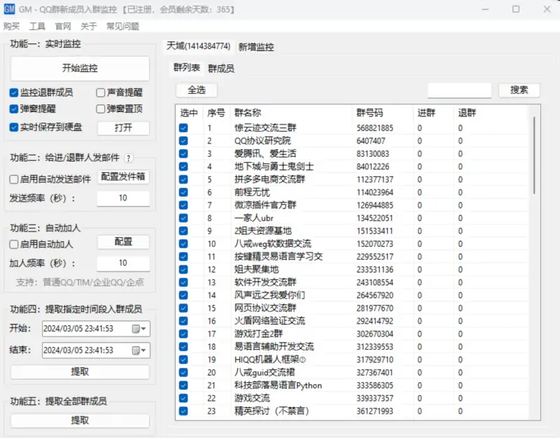The image size is (560, 438).
Task: Click the 配置发件箱 mailbox config button
Action: [123, 178]
